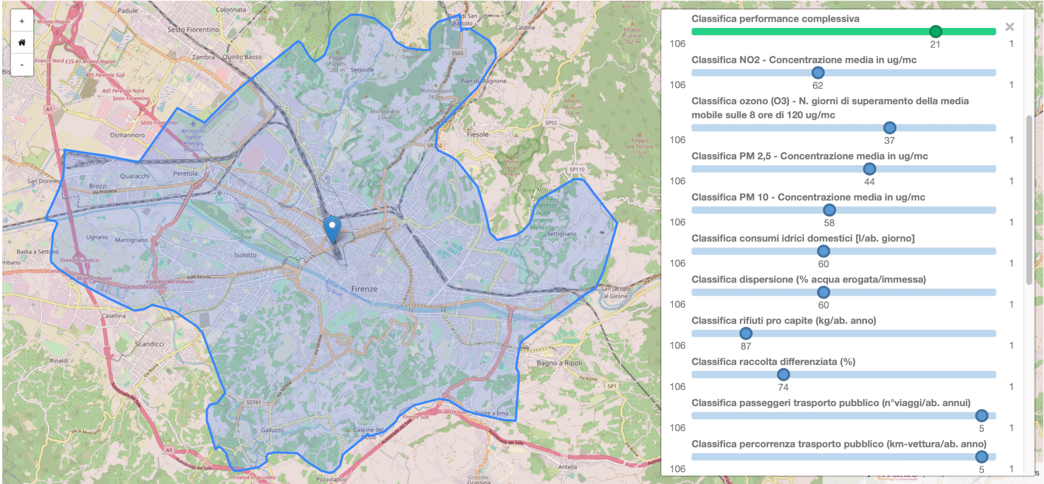Click the Fiesole label on the map

(478, 134)
